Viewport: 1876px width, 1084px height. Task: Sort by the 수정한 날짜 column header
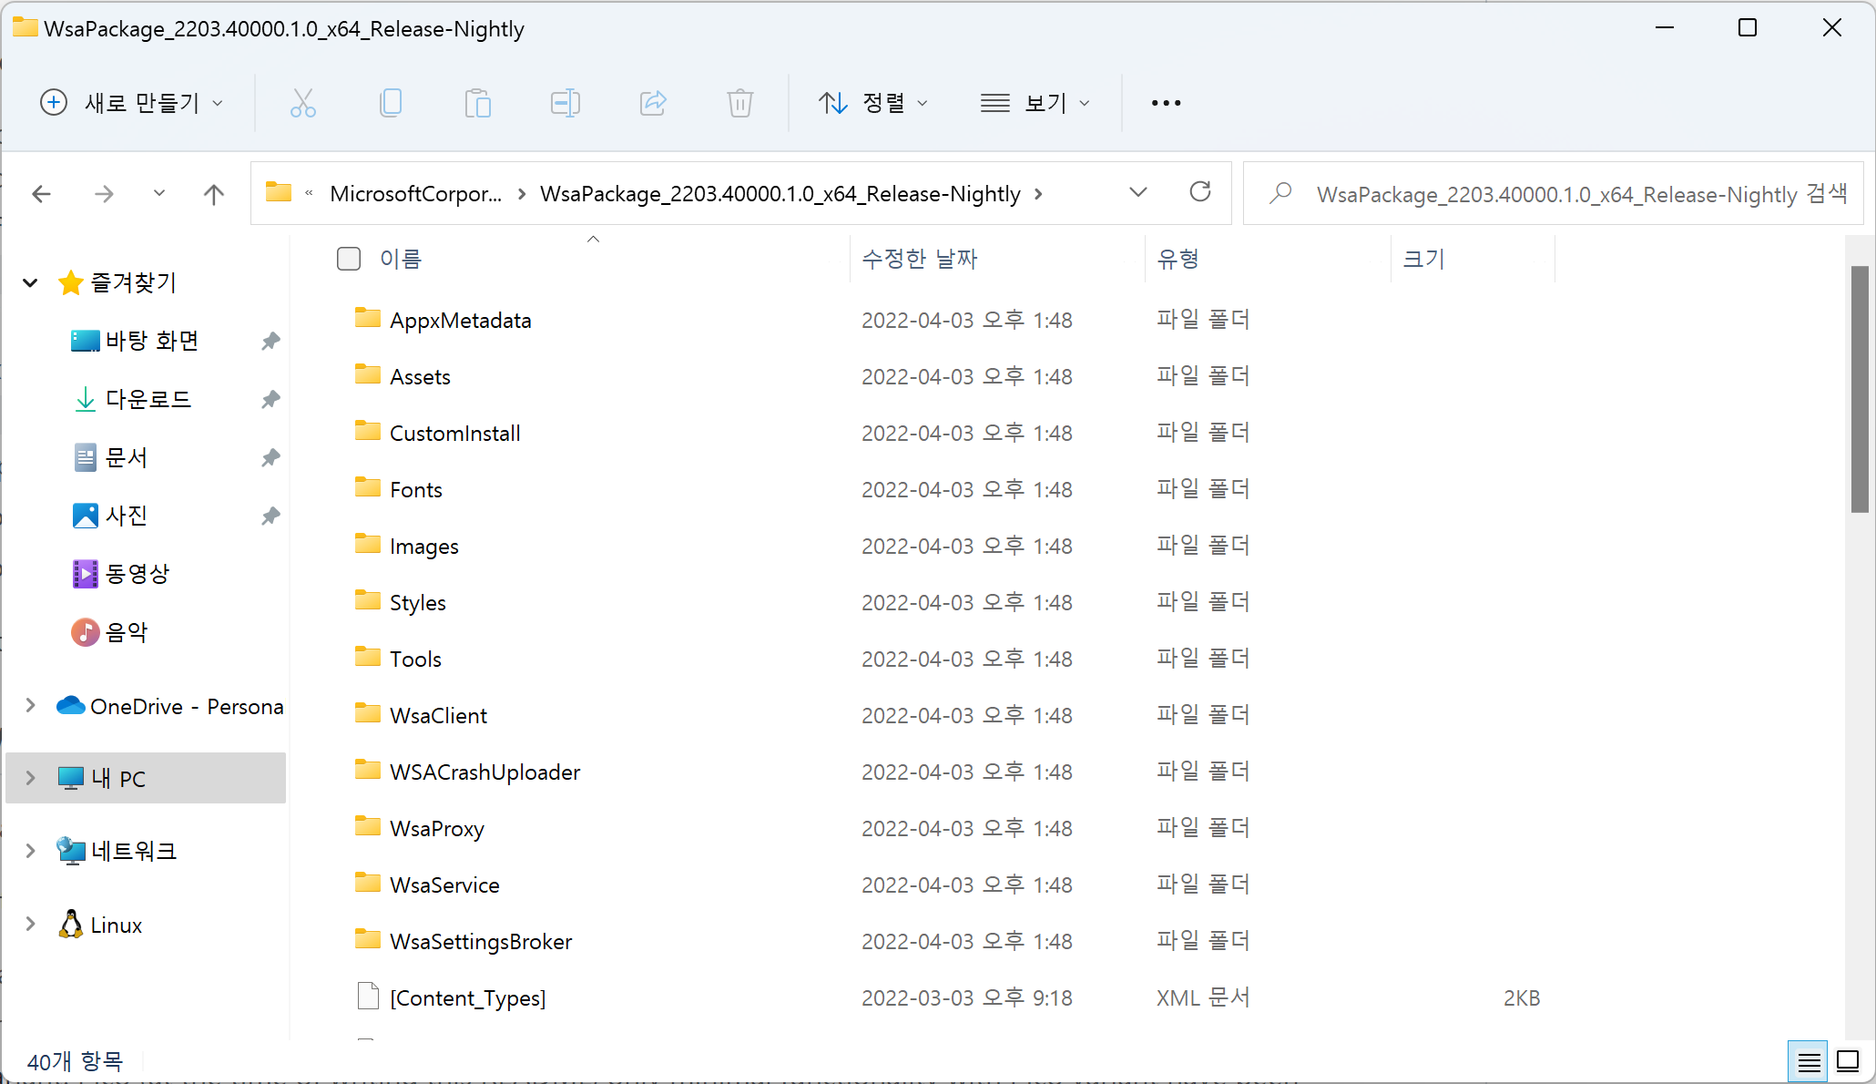pos(919,259)
